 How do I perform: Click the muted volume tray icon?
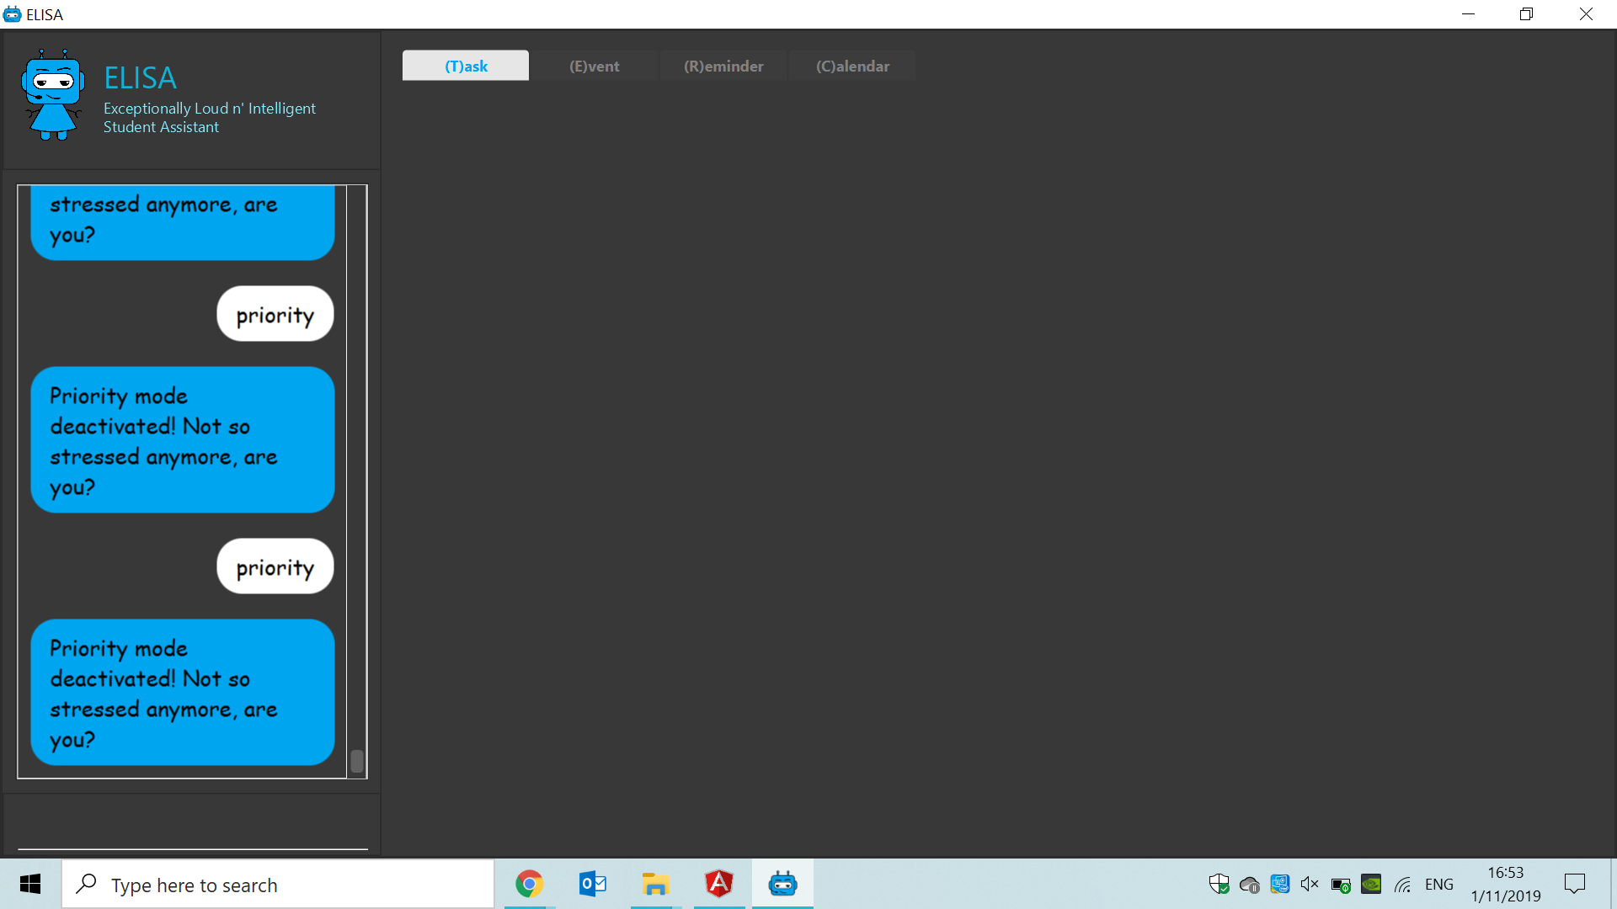(x=1310, y=884)
